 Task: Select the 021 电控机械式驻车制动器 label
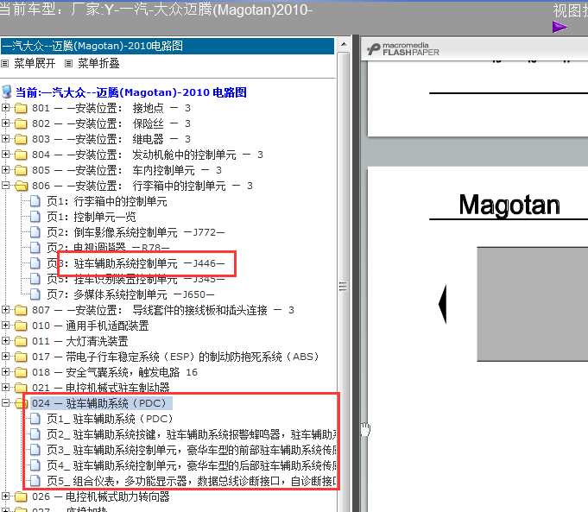click(100, 388)
